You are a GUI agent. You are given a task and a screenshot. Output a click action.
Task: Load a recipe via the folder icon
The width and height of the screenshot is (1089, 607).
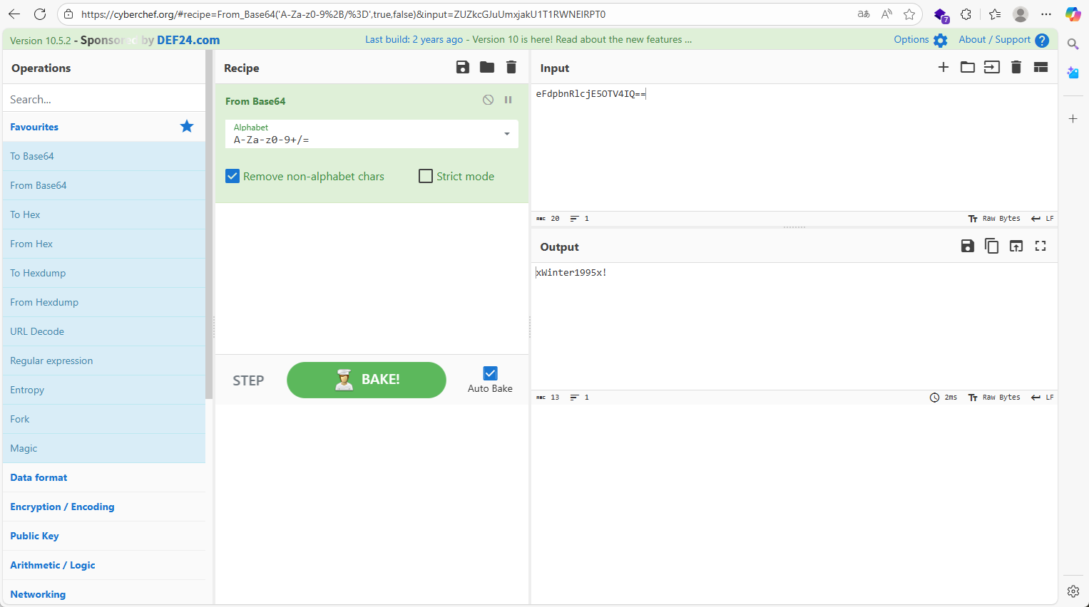click(487, 67)
